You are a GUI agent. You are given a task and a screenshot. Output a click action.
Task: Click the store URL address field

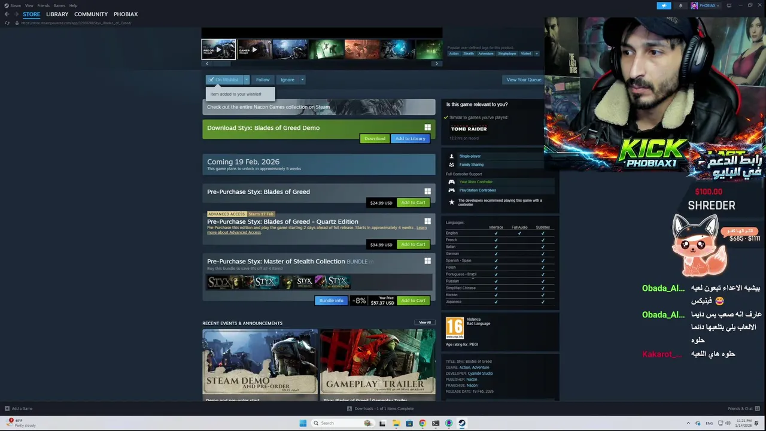(76, 23)
